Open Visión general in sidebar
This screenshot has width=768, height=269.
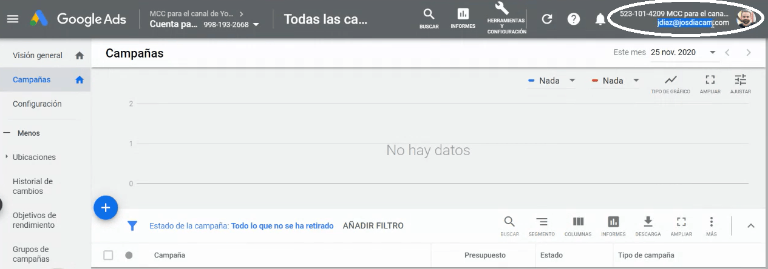(38, 56)
